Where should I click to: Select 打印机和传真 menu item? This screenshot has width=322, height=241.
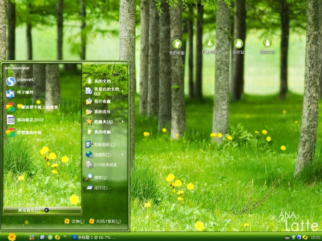[x=104, y=164]
